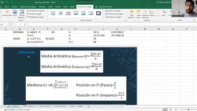Click the CV*100 cell
This screenshot has height=111, width=197.
point(103,35)
